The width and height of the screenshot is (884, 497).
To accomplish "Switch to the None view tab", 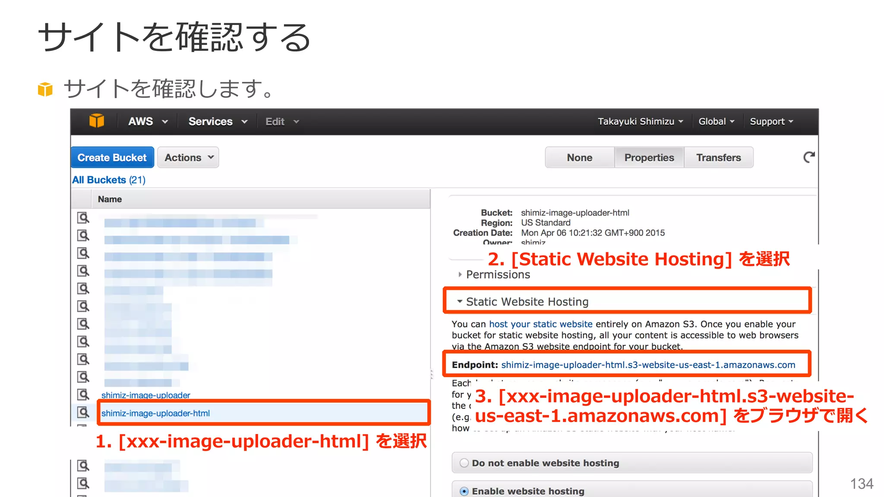I will (x=580, y=157).
